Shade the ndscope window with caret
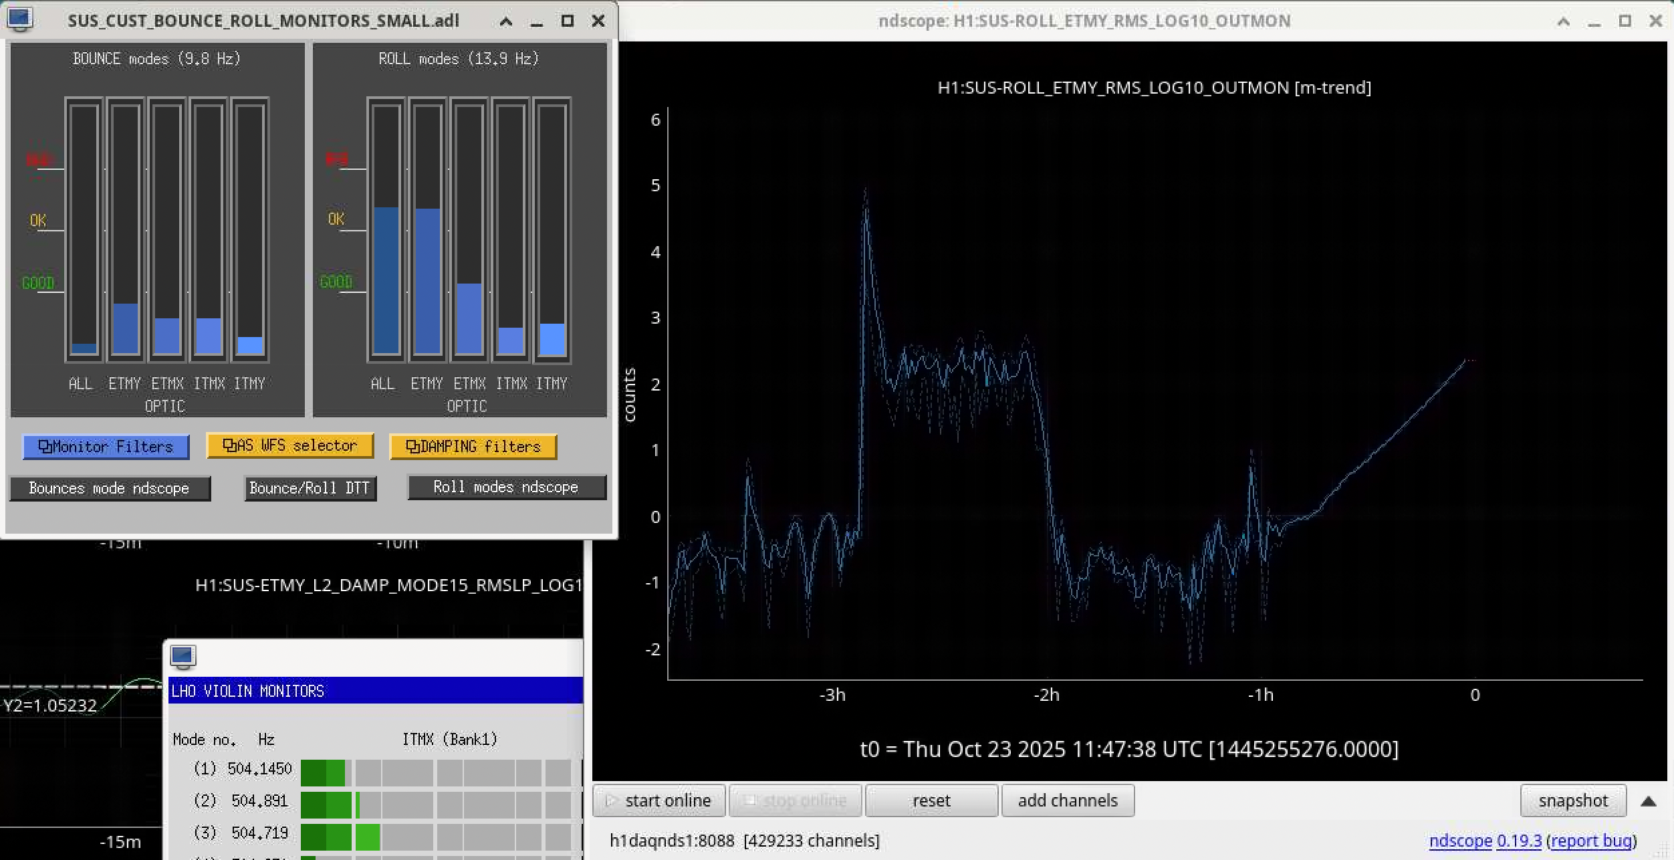 tap(1564, 21)
